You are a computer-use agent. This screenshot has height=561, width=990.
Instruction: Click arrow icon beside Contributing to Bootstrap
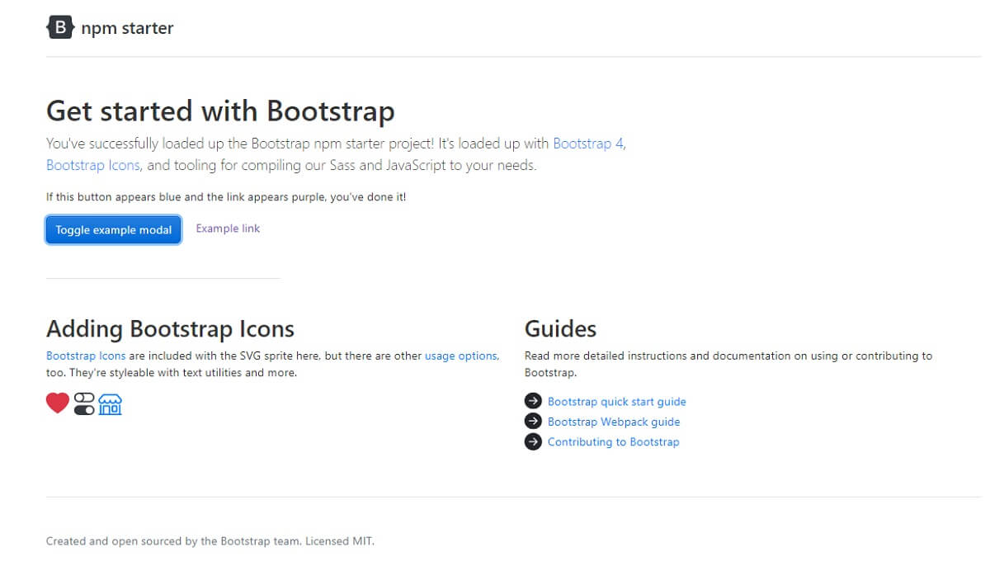(533, 441)
